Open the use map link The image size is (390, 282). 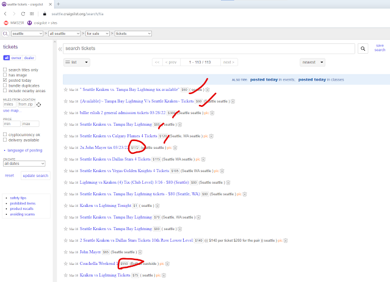(x=12, y=110)
